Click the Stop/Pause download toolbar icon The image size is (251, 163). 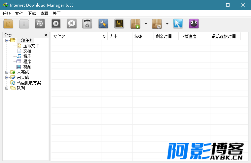tap(56, 24)
